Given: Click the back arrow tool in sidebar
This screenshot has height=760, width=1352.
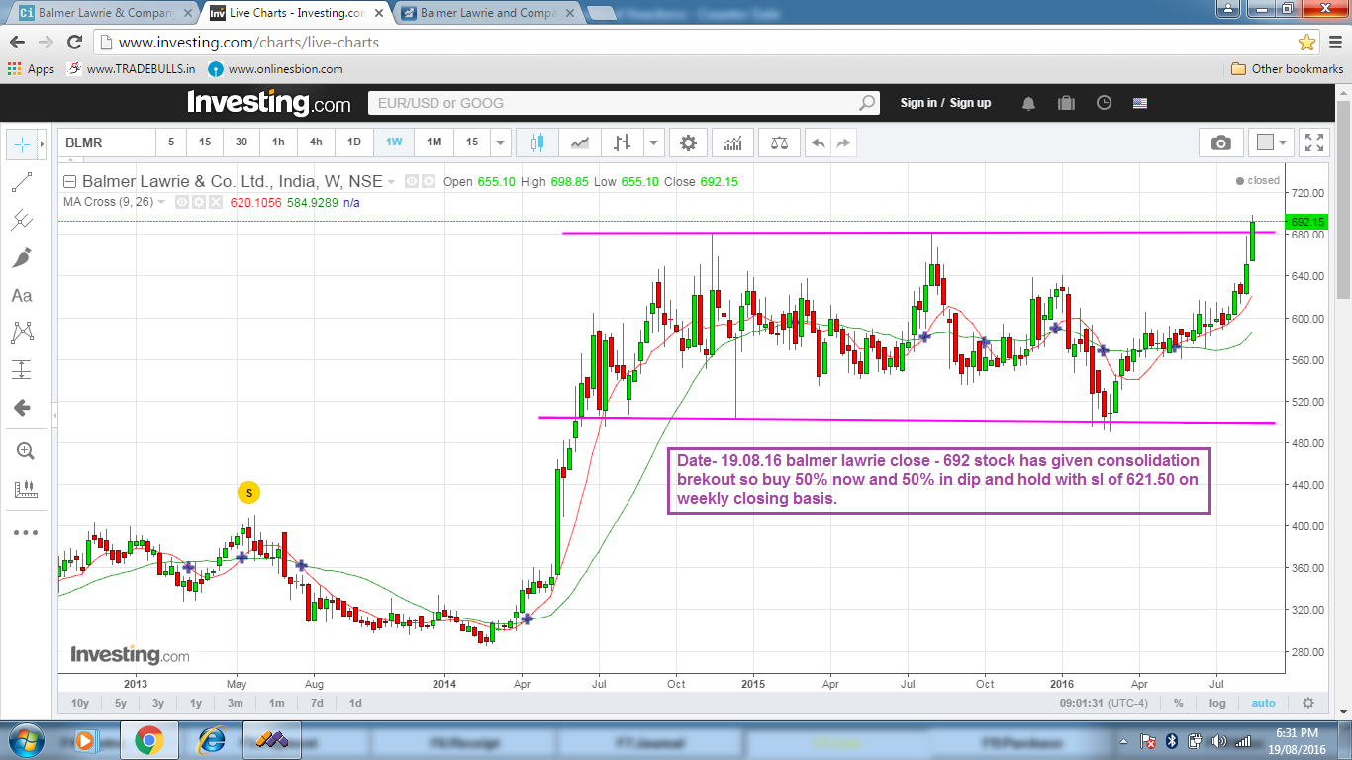Looking at the screenshot, I should tap(22, 408).
